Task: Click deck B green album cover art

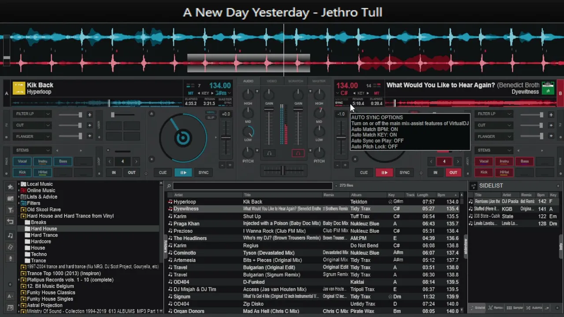Action: click(548, 88)
